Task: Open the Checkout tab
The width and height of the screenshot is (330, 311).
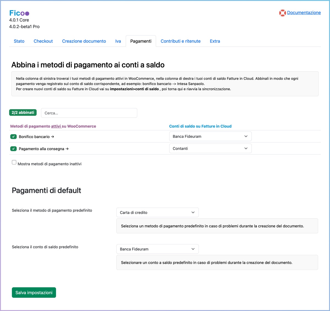Action: [x=43, y=41]
